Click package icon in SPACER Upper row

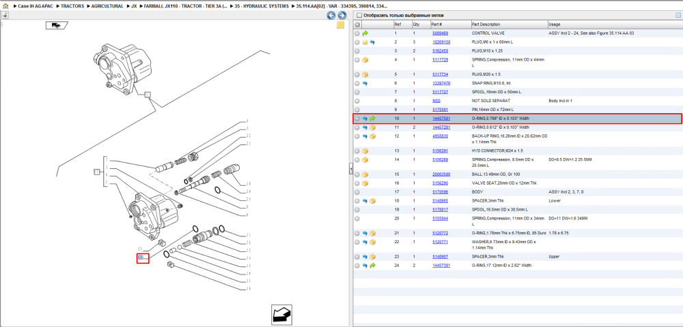coord(372,257)
